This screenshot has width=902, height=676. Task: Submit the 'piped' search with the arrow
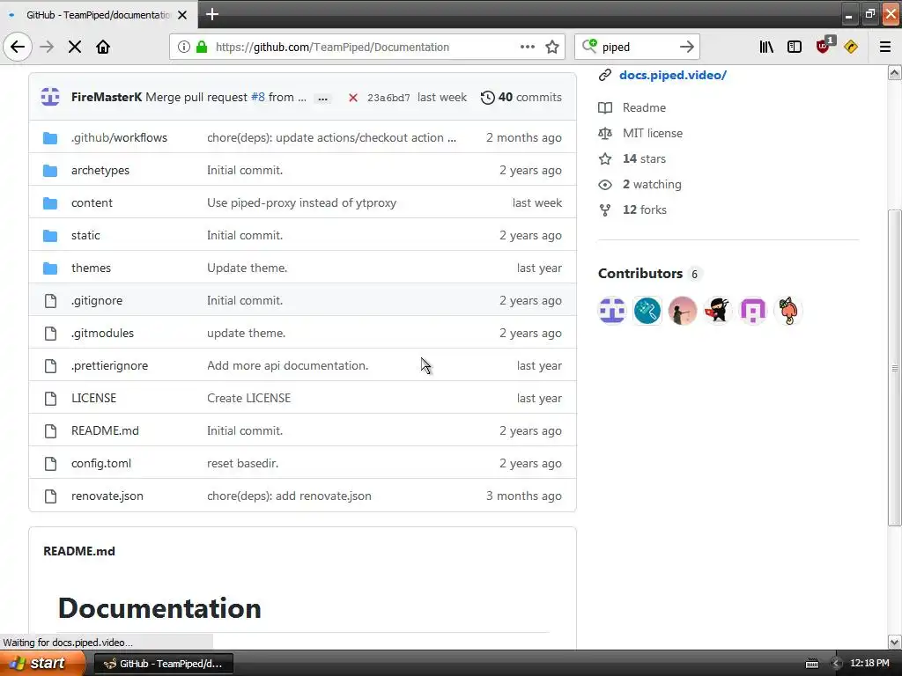pyautogui.click(x=687, y=47)
